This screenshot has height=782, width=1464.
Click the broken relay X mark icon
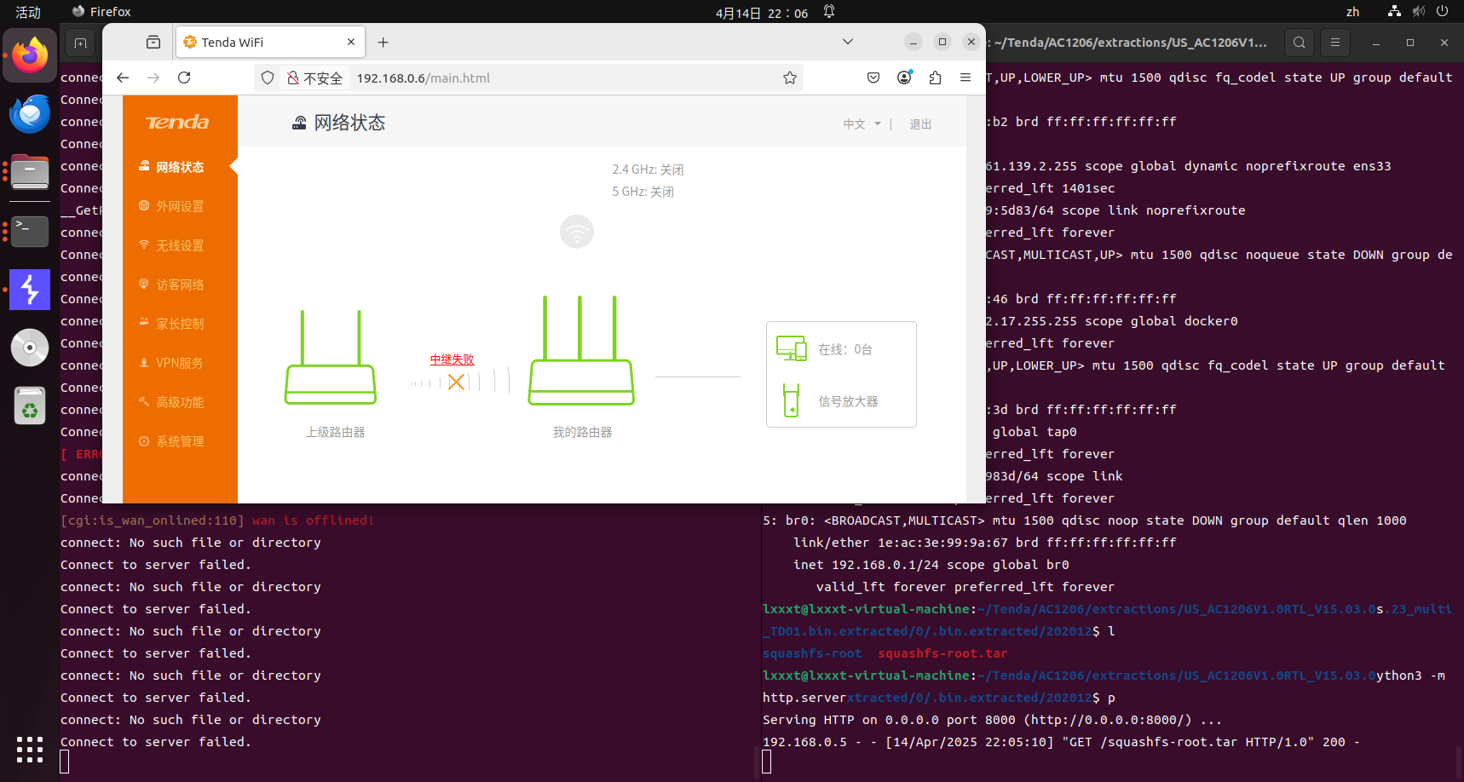[x=457, y=382]
